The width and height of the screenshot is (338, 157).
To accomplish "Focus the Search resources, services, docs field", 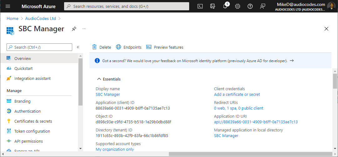I will pos(127,6).
